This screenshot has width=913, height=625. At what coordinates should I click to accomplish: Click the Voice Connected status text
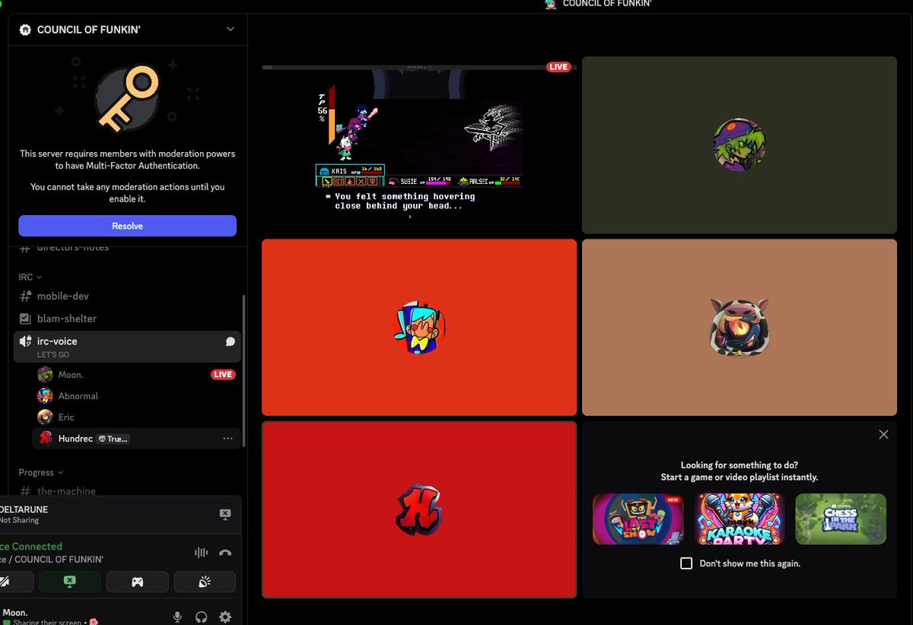(31, 547)
